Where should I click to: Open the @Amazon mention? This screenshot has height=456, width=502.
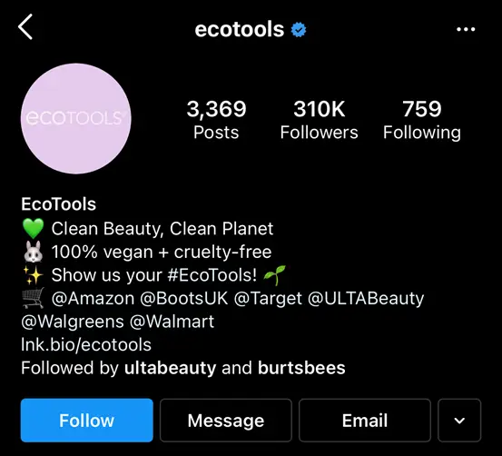(x=93, y=298)
